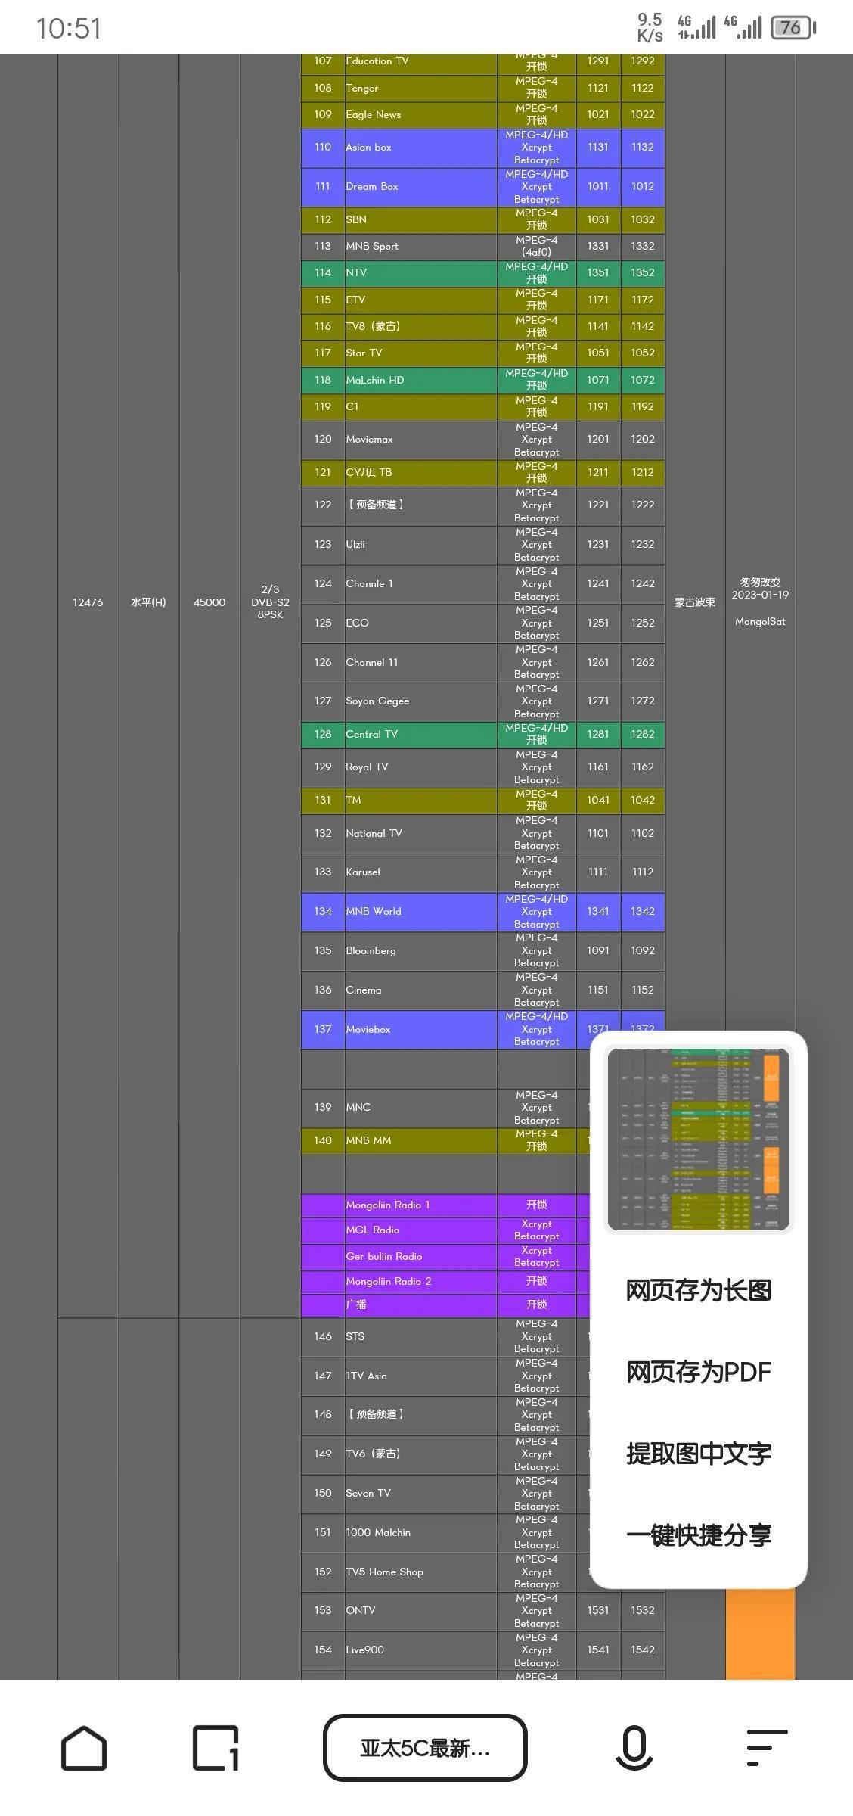Click the 12476 frequency cell
Viewport: 853px width, 1816px height.
coord(88,602)
